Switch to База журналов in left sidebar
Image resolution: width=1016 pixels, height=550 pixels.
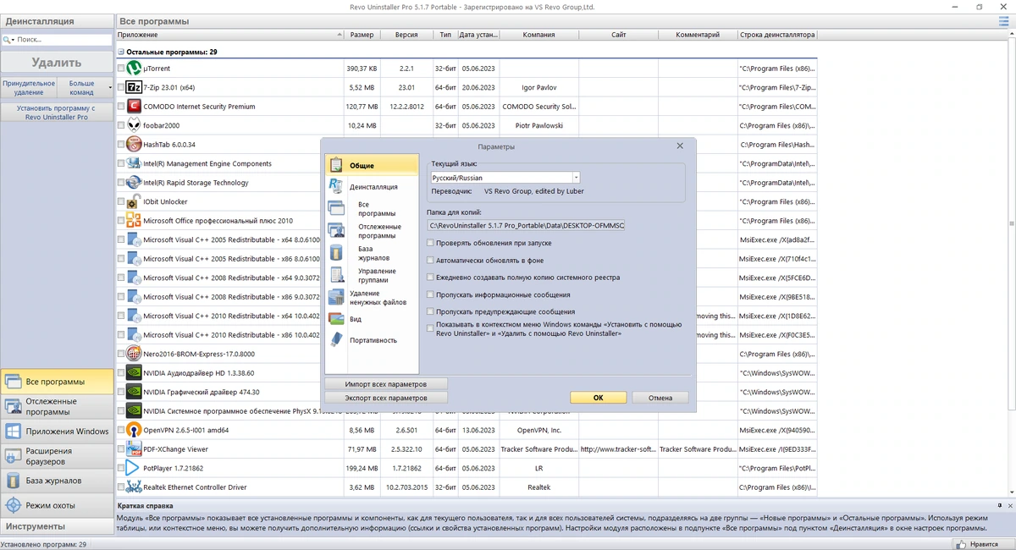click(56, 481)
